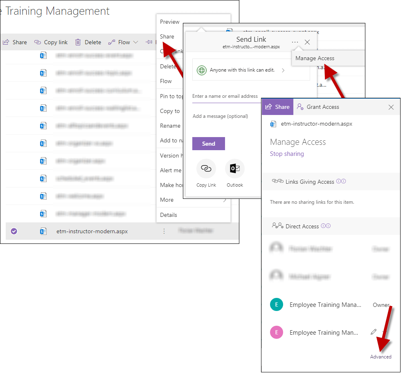Screen dimensions: 403x374
Task: Click the pink E avatar of Employee Training group
Action: tap(277, 332)
